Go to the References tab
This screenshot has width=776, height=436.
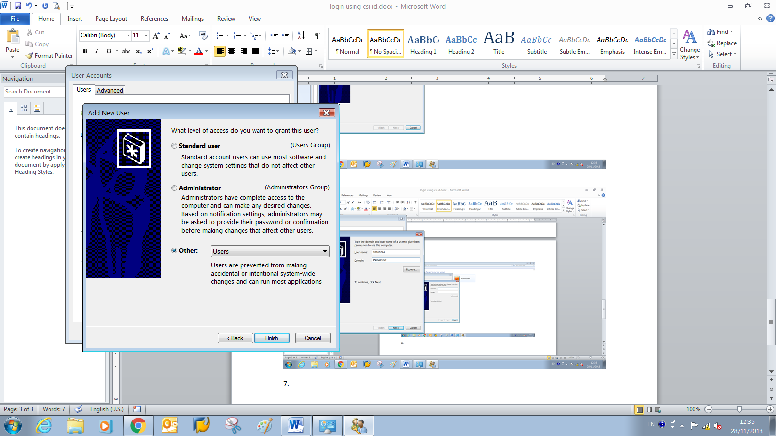[154, 19]
